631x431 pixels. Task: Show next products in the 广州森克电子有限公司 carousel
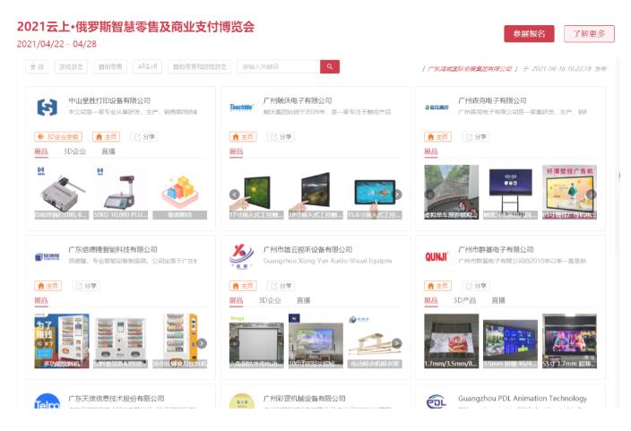coord(592,194)
